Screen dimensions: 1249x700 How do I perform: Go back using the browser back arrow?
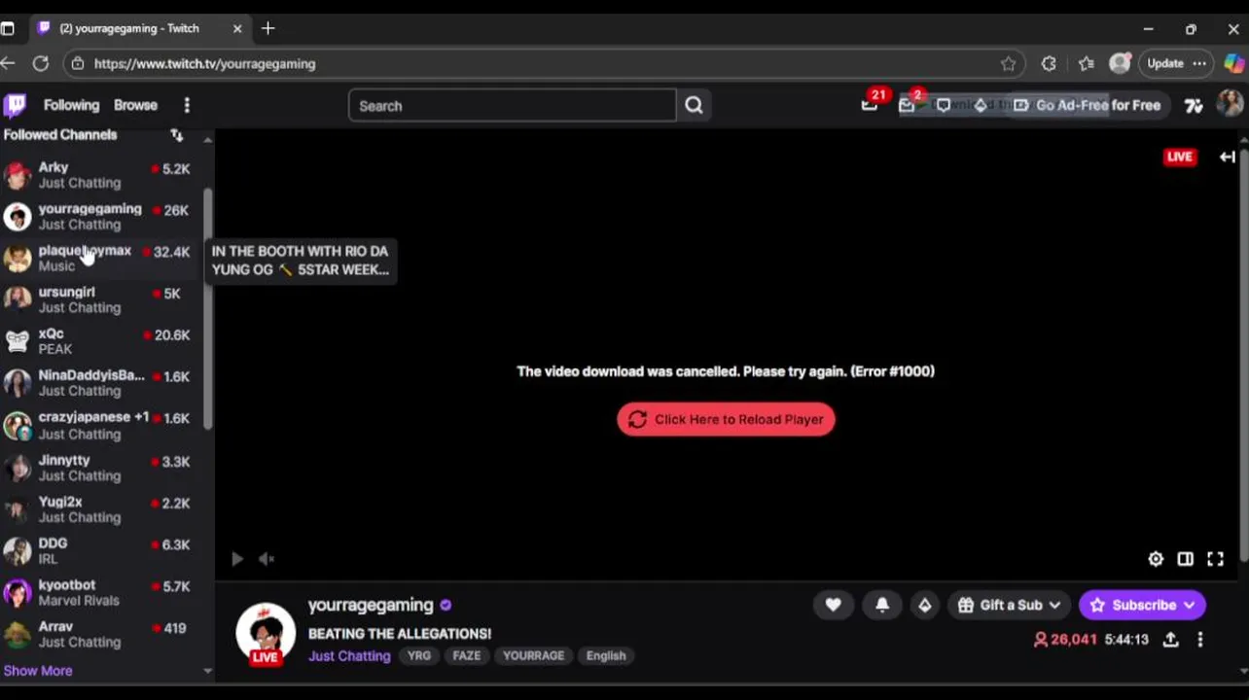pyautogui.click(x=8, y=63)
